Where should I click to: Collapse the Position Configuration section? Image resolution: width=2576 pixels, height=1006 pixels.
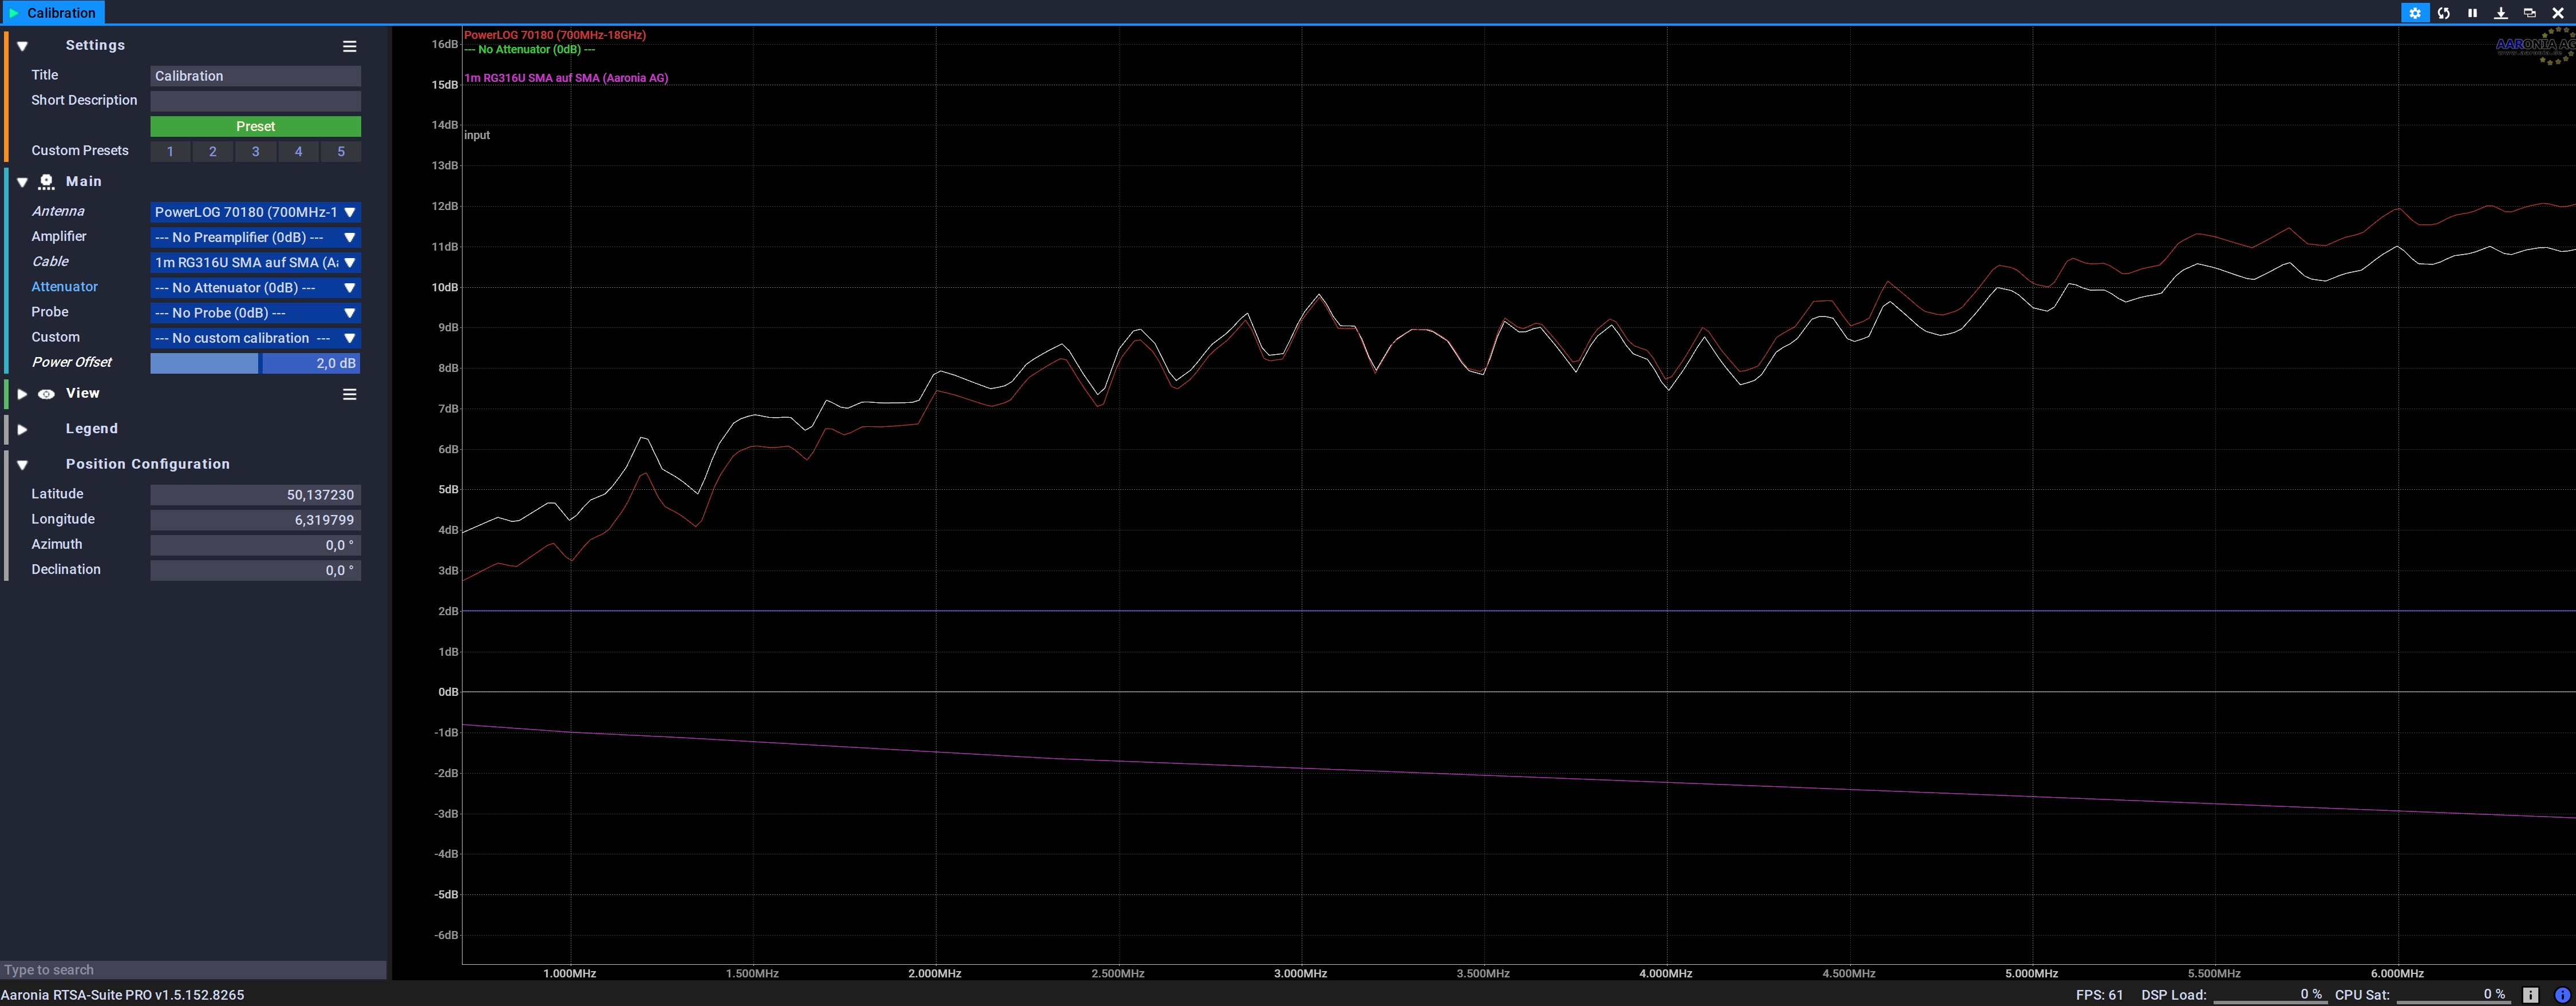[x=22, y=465]
